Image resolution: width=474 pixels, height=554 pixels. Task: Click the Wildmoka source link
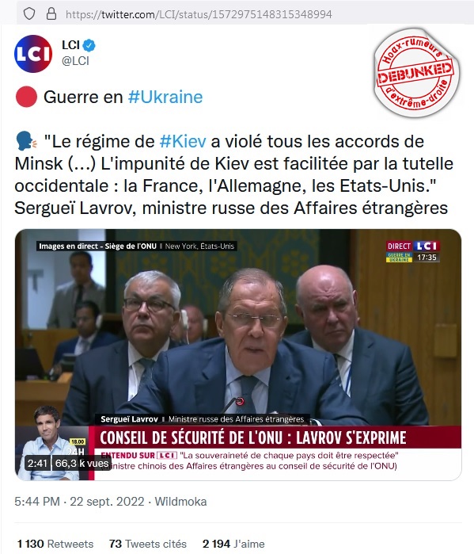point(180,502)
